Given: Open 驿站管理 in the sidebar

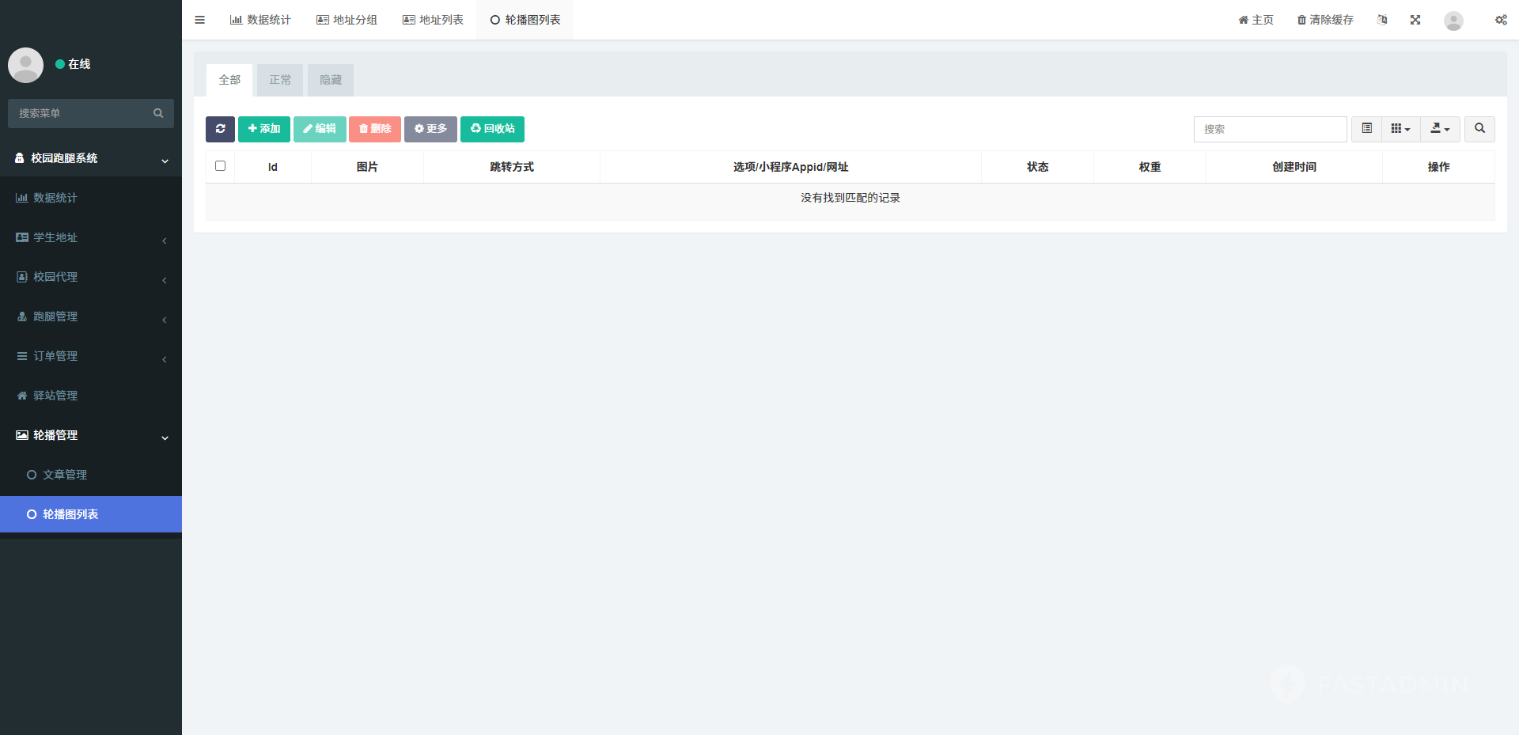Looking at the screenshot, I should click(91, 396).
